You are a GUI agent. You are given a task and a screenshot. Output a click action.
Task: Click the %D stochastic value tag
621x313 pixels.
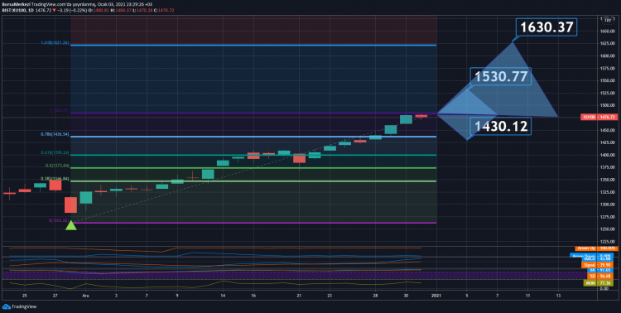coord(600,276)
